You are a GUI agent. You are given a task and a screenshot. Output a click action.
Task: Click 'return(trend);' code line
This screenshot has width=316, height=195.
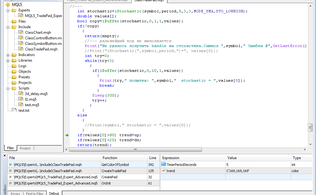click(x=94, y=145)
